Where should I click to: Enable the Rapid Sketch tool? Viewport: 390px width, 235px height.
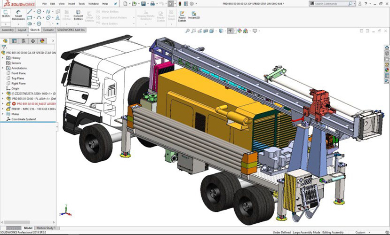(182, 16)
